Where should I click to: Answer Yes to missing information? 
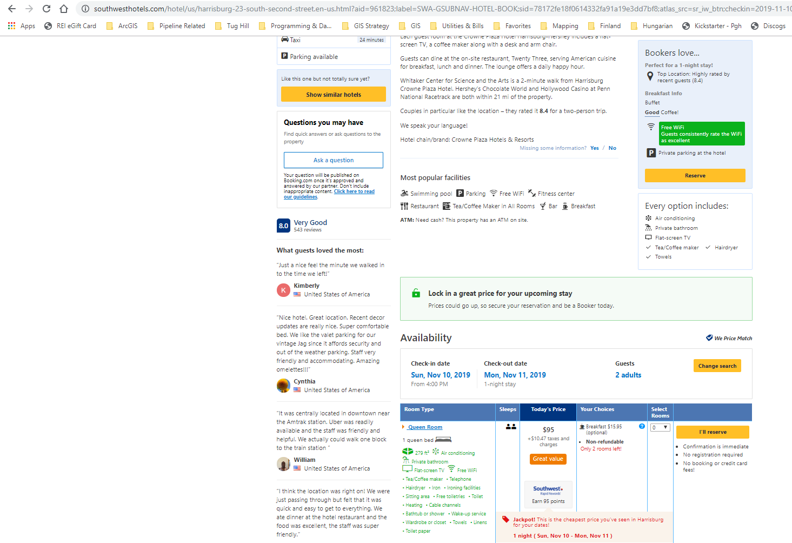(594, 148)
